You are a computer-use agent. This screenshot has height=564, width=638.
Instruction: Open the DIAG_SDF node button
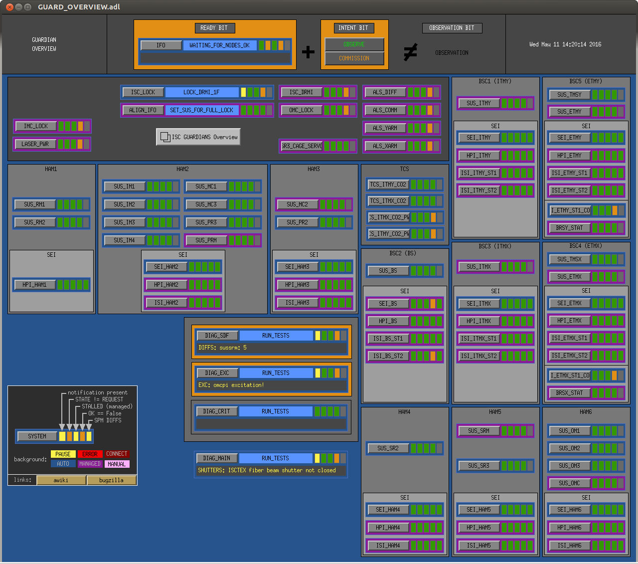pyautogui.click(x=217, y=336)
